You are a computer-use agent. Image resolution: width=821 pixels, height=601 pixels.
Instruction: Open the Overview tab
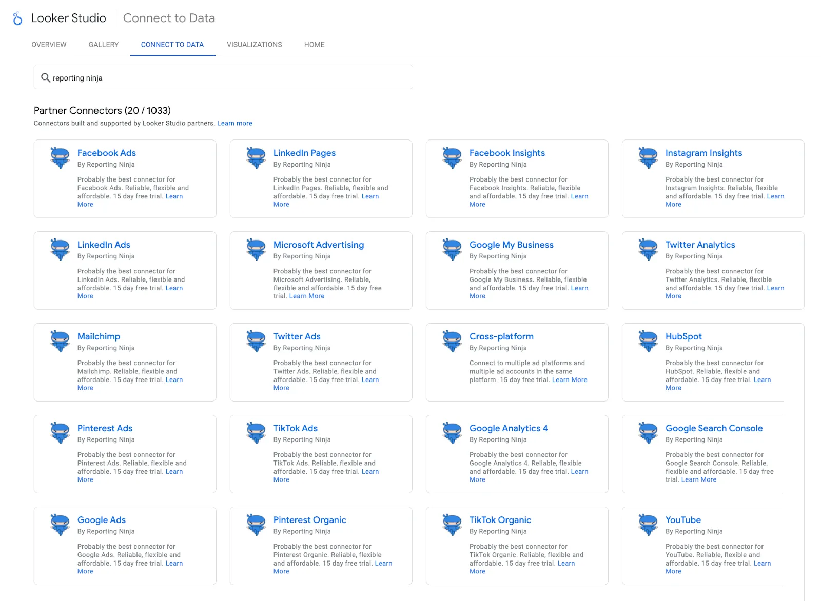click(x=49, y=45)
